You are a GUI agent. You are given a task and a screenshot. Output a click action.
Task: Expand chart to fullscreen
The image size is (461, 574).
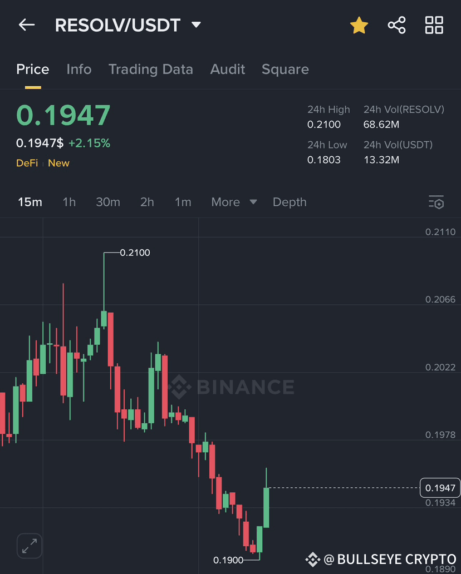pos(30,546)
